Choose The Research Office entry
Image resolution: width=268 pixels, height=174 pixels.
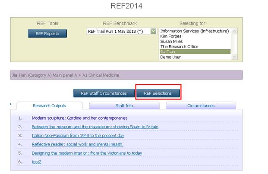[x=195, y=47]
